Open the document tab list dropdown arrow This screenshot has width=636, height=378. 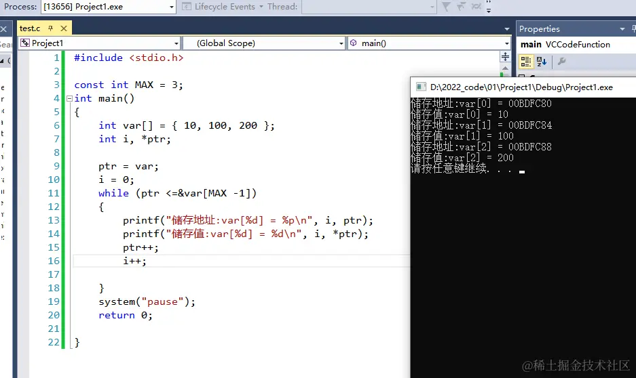click(x=506, y=29)
